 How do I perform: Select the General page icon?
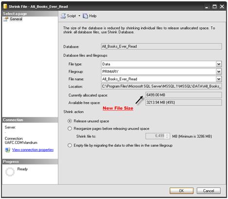(x=6, y=19)
